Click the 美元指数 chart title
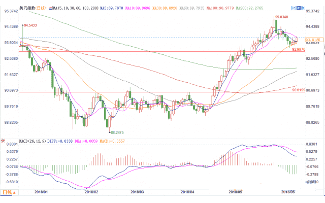Viewport: 325px width, 203px height. pos(26,8)
